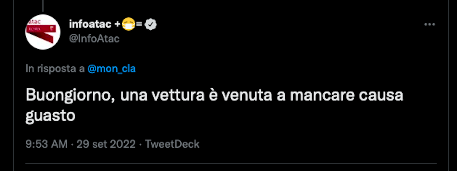The width and height of the screenshot is (457, 171).
Task: Click the thread connector line above the avatar
Action: click(x=43, y=5)
